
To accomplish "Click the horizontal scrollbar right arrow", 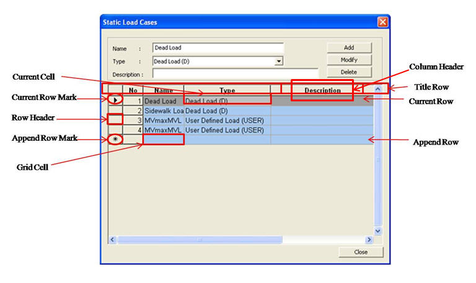I will coord(369,239).
